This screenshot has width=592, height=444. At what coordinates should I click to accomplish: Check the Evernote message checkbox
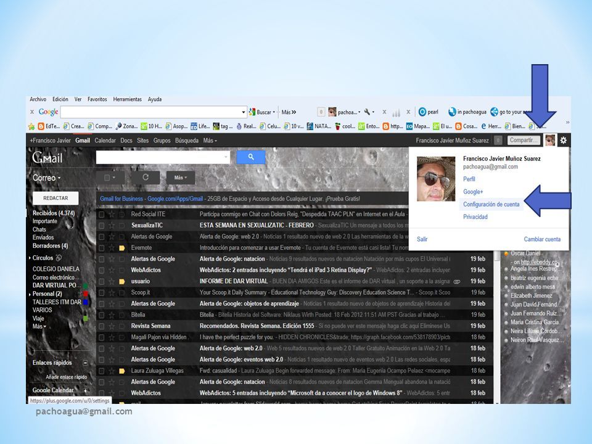[101, 248]
